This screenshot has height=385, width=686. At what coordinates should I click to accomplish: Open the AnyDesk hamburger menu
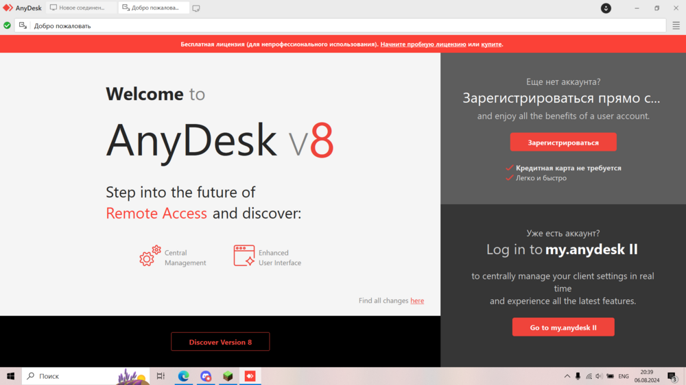click(x=676, y=26)
